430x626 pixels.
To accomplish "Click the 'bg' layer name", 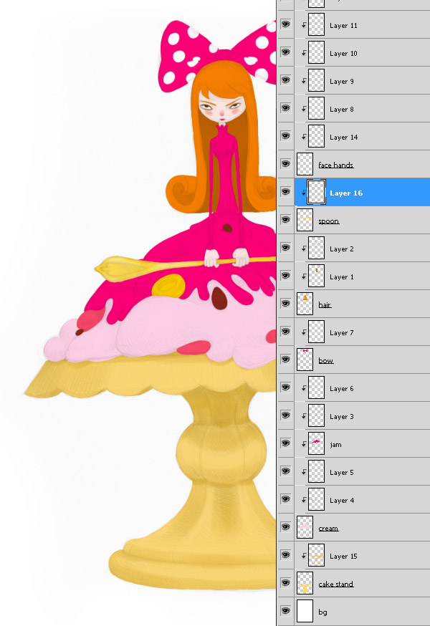I will 323,612.
